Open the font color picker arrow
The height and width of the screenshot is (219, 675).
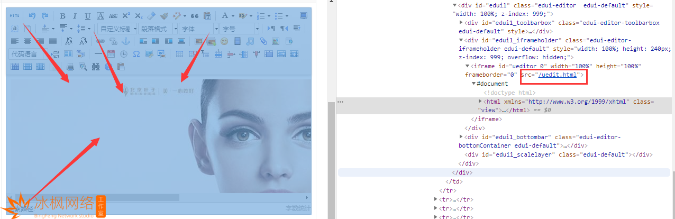233,16
